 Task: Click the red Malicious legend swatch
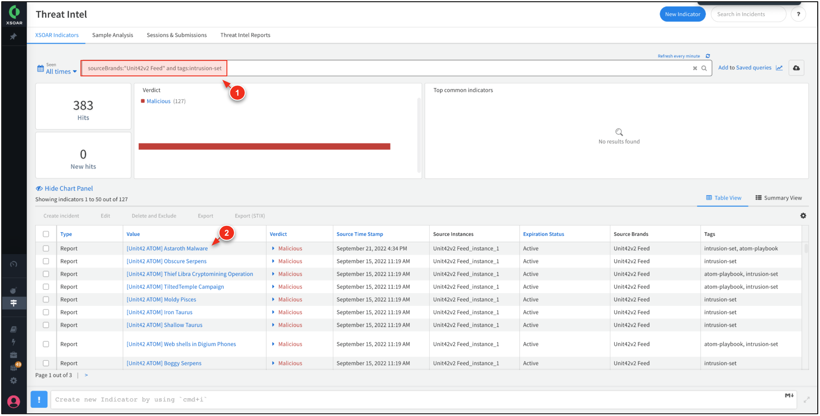pos(143,101)
